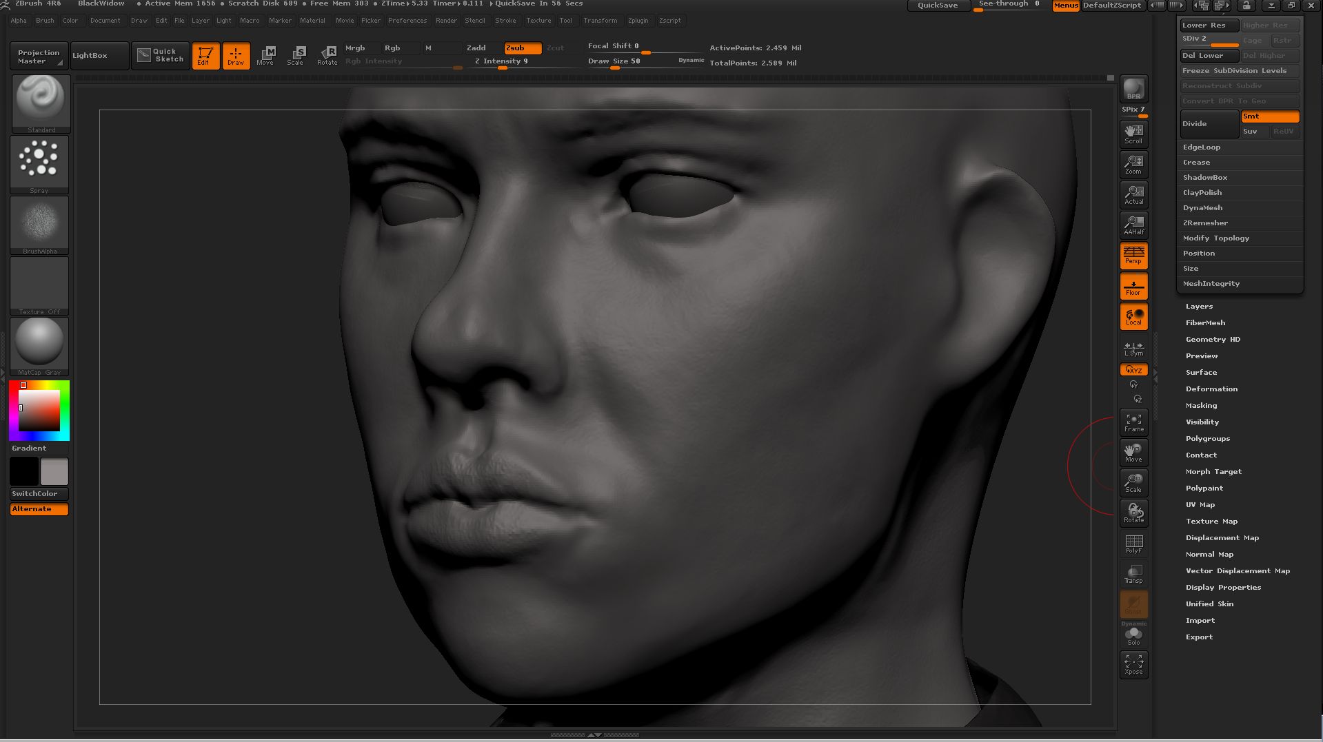
Task: Click the AAHalf icon
Action: tap(1133, 225)
